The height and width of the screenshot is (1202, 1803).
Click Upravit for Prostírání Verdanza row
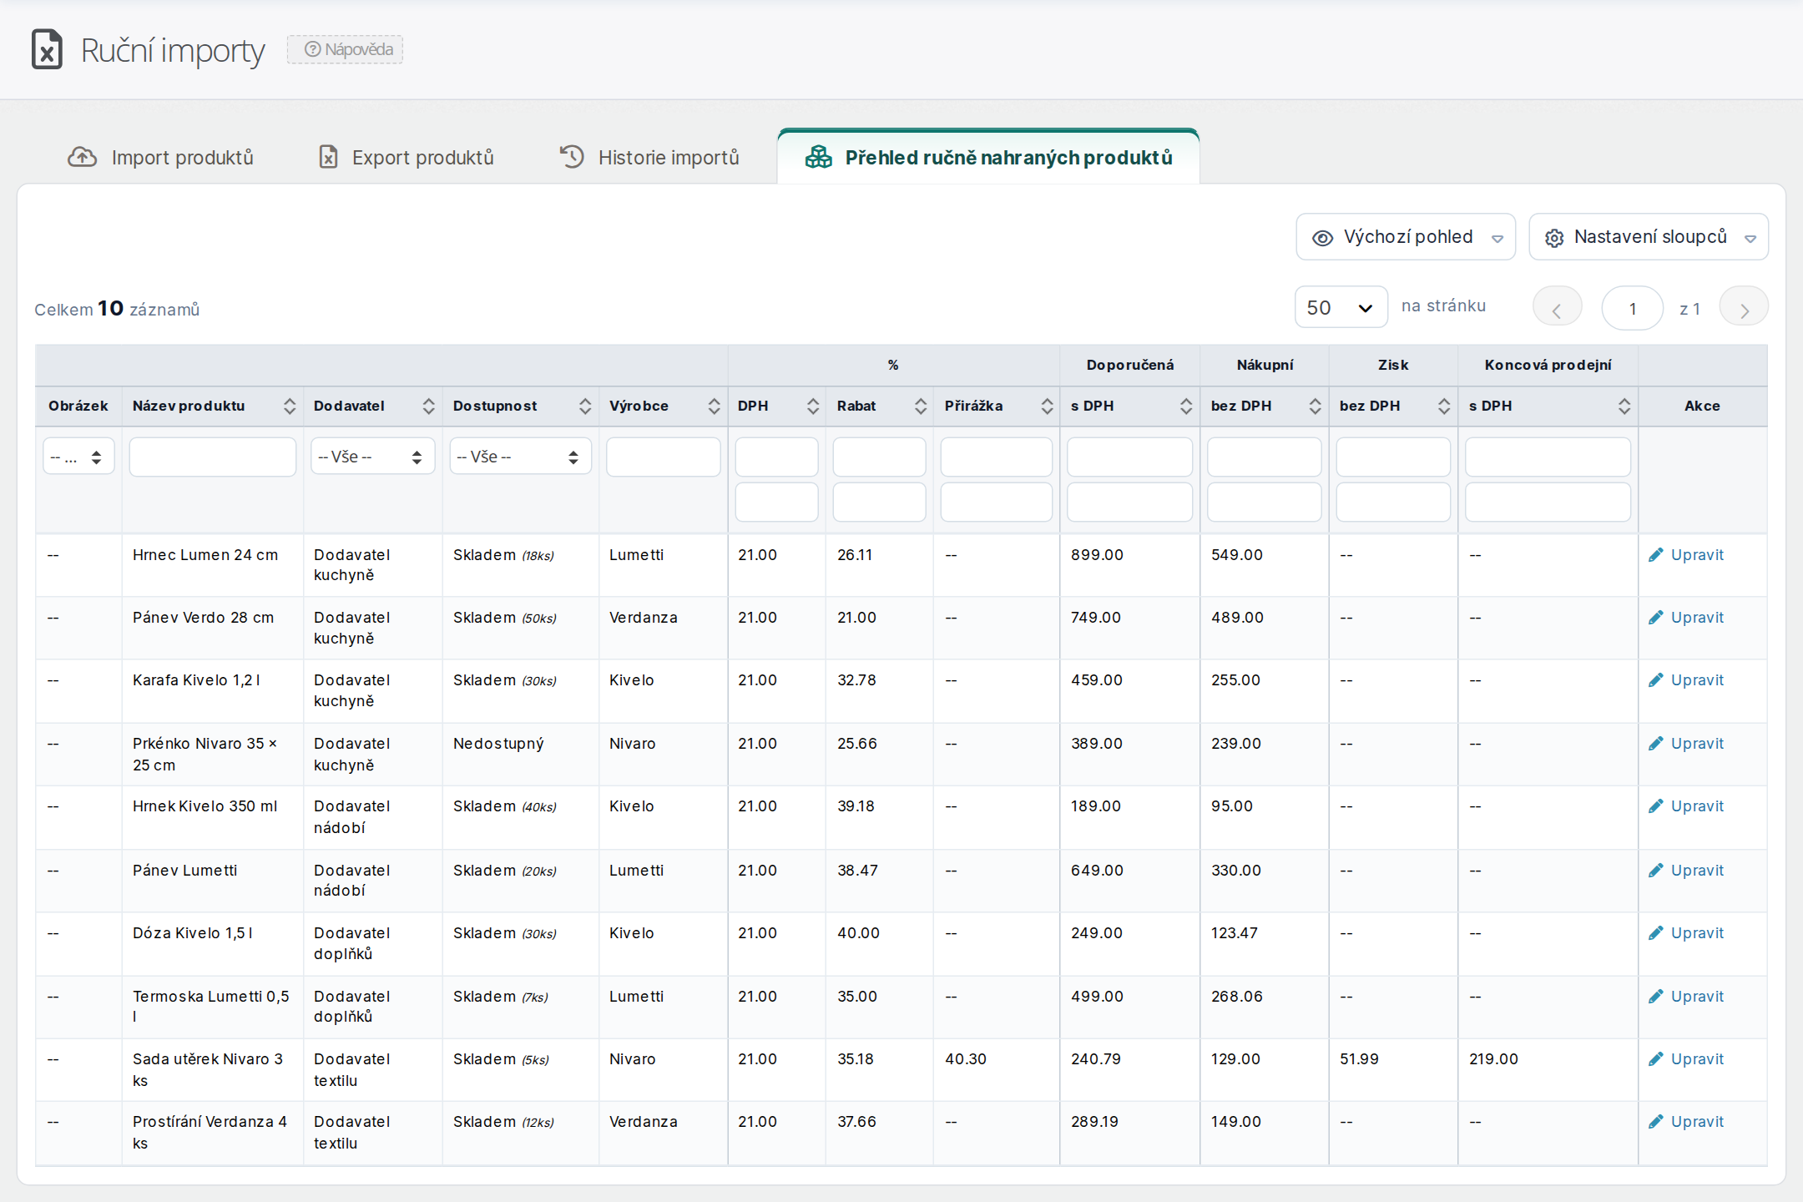[x=1686, y=1122]
